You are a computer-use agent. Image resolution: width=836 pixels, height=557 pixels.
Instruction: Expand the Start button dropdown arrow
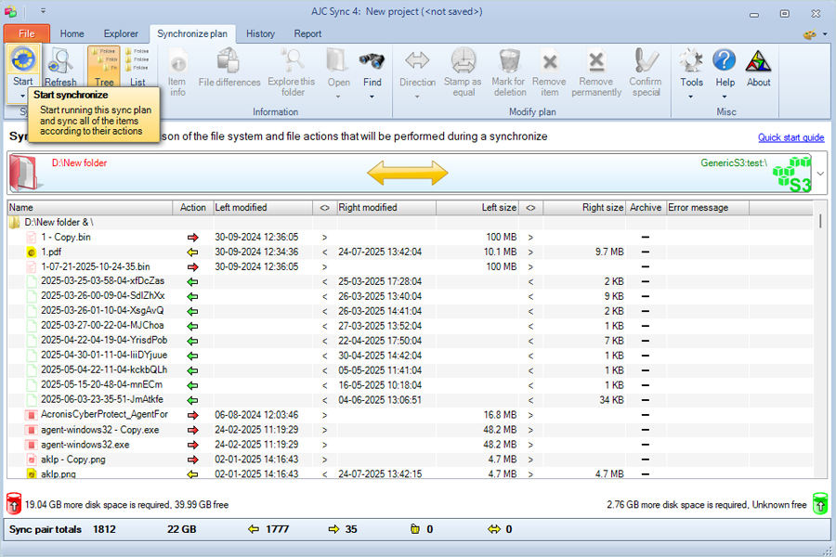22,96
